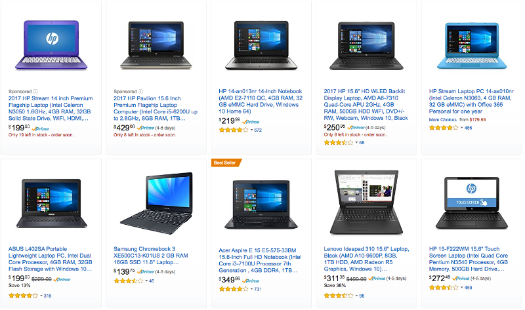Click the blue HP Stream 14-ax010nr image

(x=472, y=46)
